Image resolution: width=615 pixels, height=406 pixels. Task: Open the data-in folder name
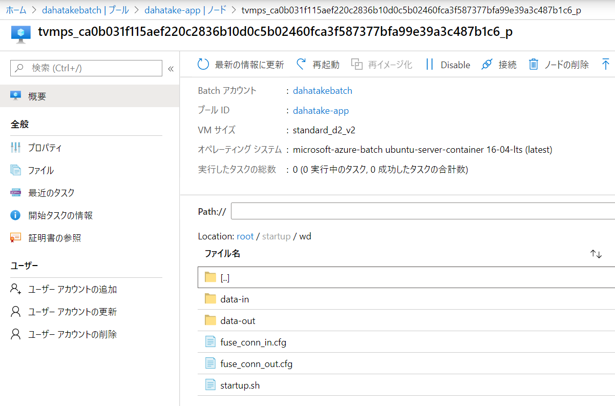tap(235, 299)
